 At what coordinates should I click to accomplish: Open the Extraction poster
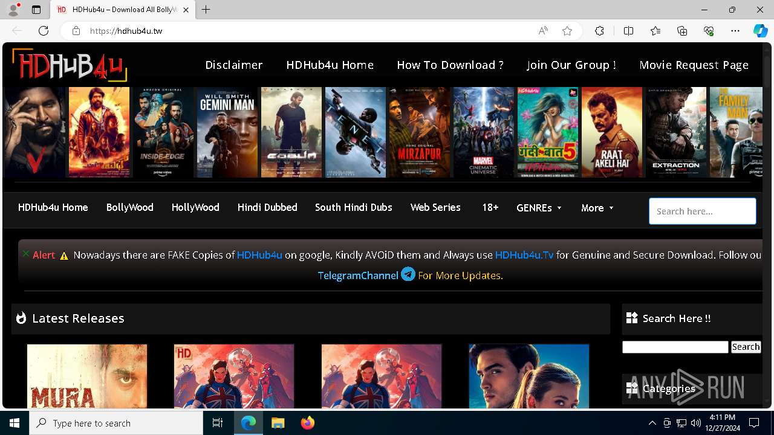[676, 132]
